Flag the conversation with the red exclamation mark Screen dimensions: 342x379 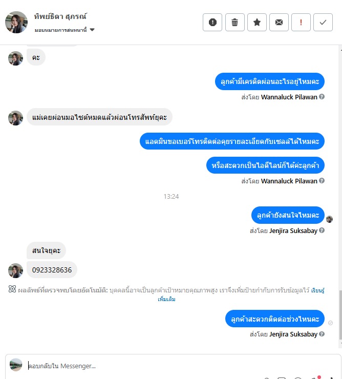point(301,23)
